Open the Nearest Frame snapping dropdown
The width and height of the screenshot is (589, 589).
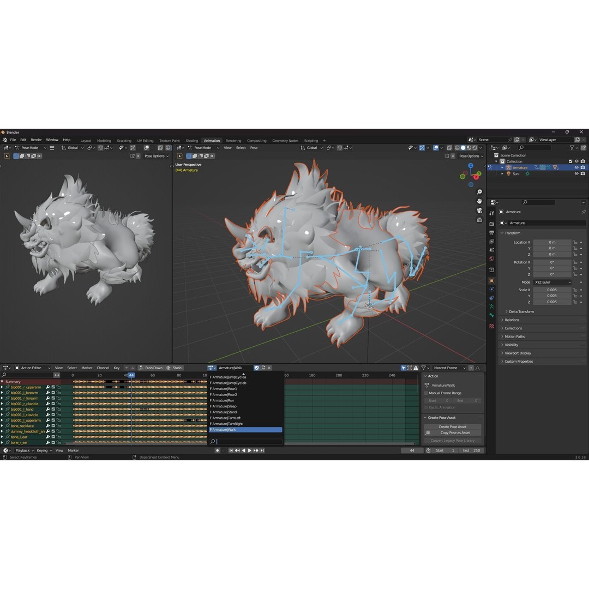[449, 368]
